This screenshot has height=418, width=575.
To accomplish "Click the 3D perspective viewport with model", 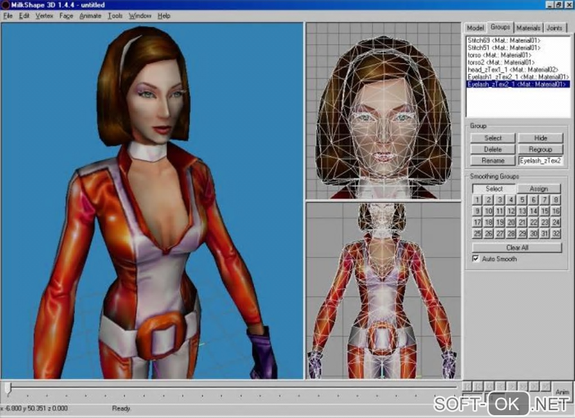I will point(152,201).
